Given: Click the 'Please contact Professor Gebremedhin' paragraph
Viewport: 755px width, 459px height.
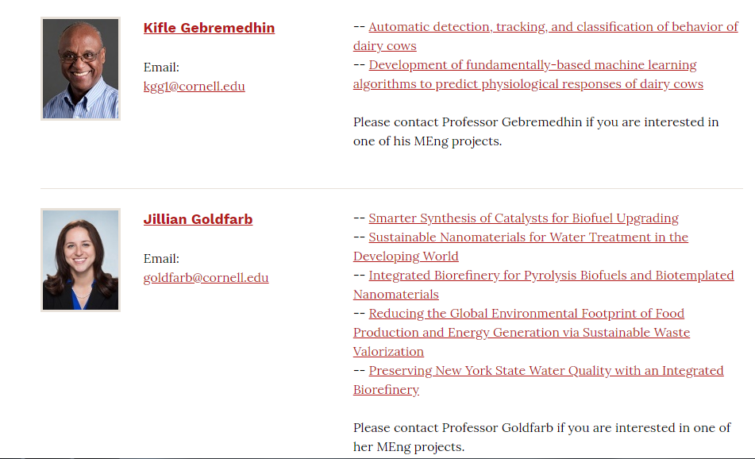Looking at the screenshot, I should [x=536, y=122].
